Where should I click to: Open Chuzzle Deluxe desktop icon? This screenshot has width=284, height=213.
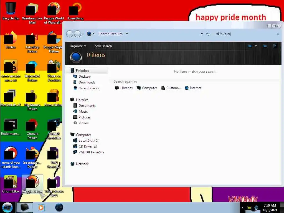pyautogui.click(x=32, y=129)
